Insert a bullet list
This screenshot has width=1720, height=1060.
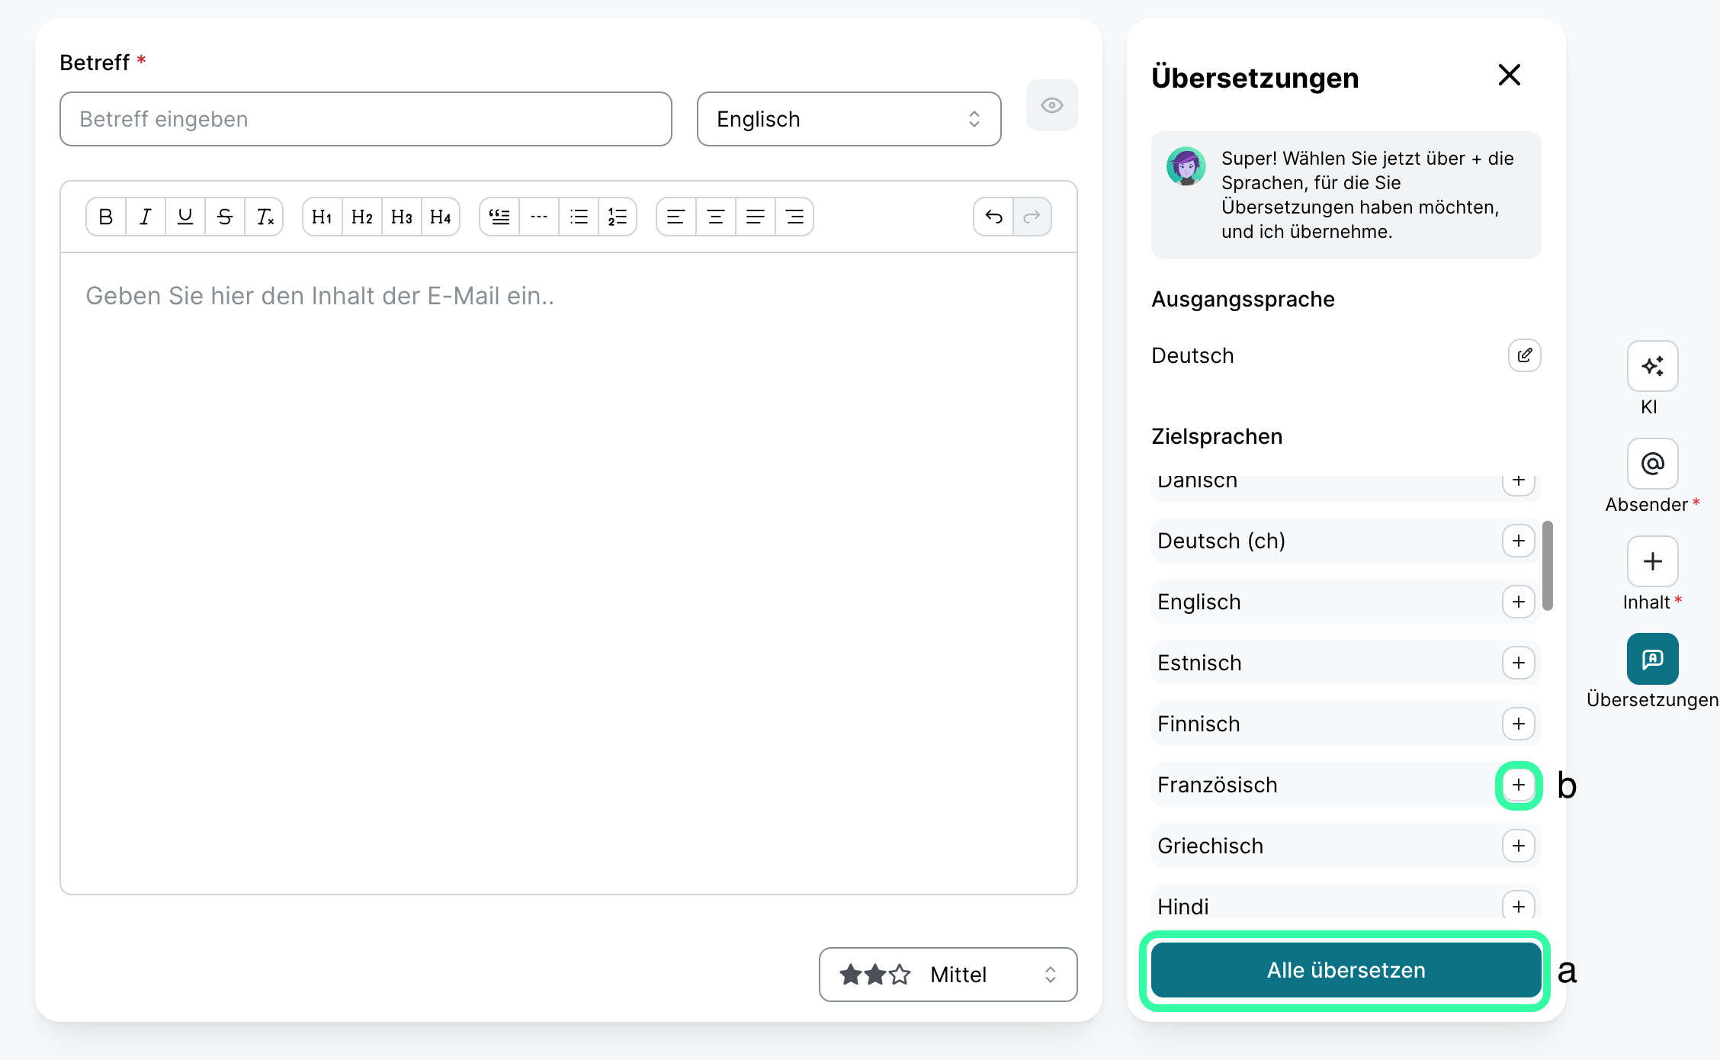click(x=579, y=217)
